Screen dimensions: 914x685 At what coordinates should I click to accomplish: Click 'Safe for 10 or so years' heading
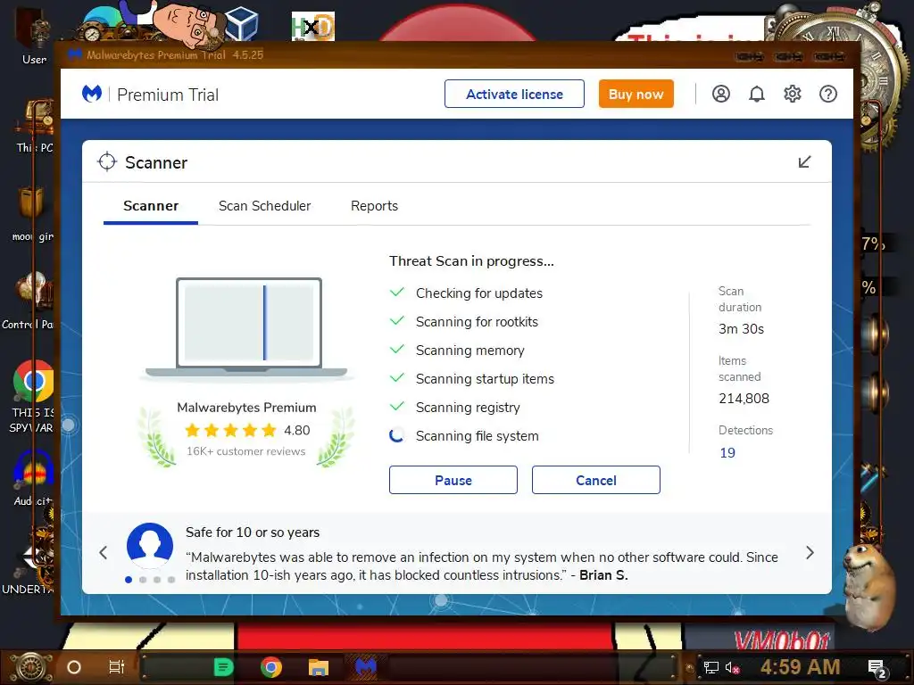[x=253, y=532]
